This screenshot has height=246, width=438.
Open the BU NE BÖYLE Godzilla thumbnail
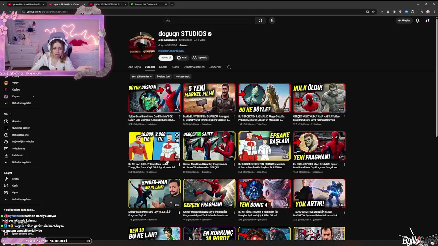[264, 98]
